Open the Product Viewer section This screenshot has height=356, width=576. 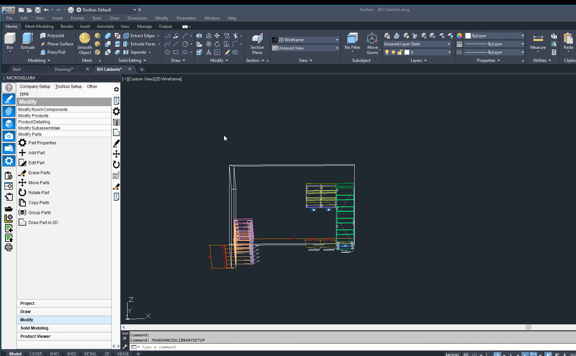pos(35,336)
